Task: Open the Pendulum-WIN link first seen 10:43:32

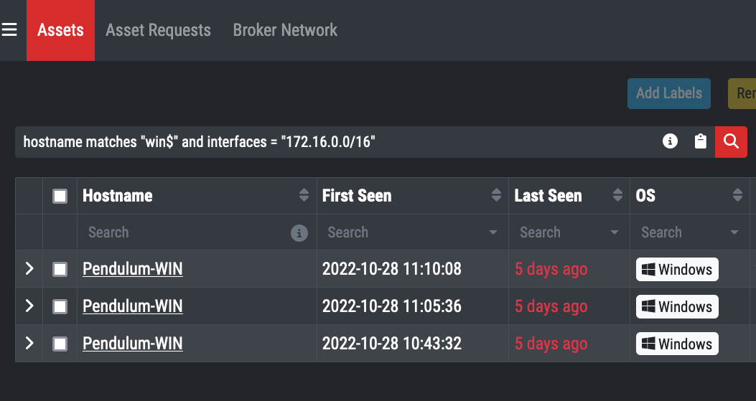Action: pos(133,344)
